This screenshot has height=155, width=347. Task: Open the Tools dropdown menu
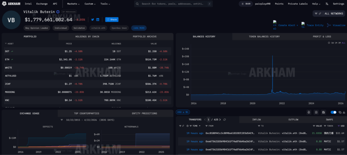tap(106, 4)
